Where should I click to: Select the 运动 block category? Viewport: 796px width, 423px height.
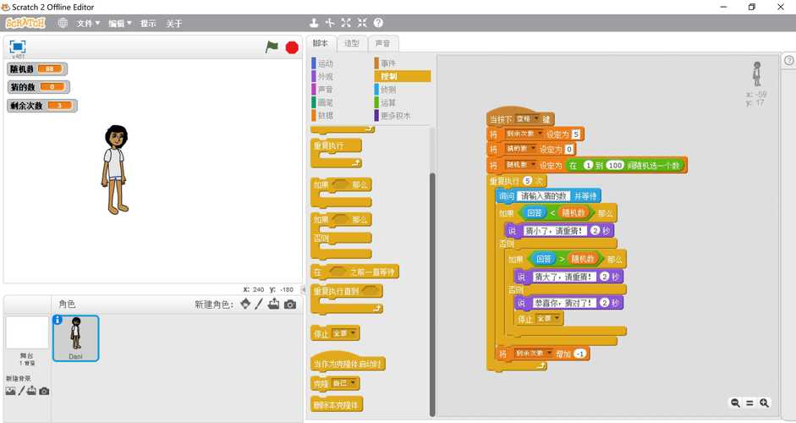pyautogui.click(x=326, y=63)
